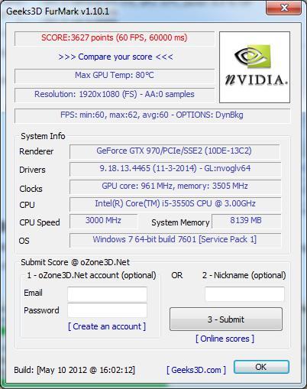Visit the Geeks3D.com link
Viewport: 307px width, 389px height.
pyautogui.click(x=196, y=370)
